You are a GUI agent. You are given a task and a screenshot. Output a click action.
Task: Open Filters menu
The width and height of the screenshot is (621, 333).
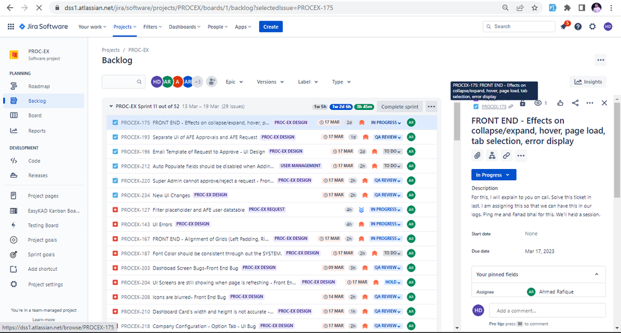tap(152, 27)
